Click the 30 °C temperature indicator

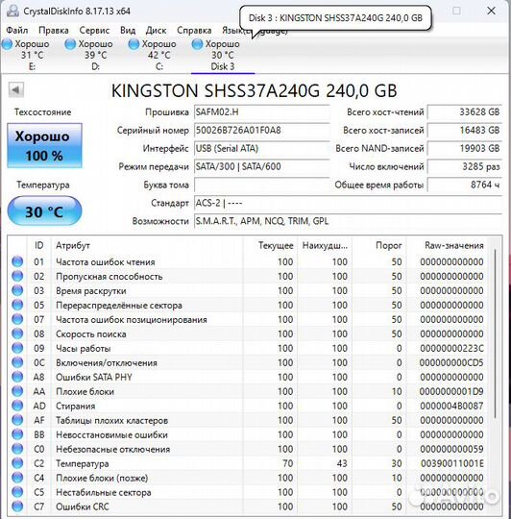[x=44, y=211]
